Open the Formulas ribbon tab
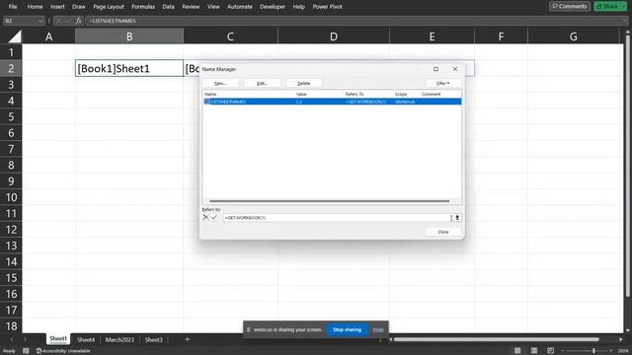This screenshot has width=632, height=355. tap(143, 7)
